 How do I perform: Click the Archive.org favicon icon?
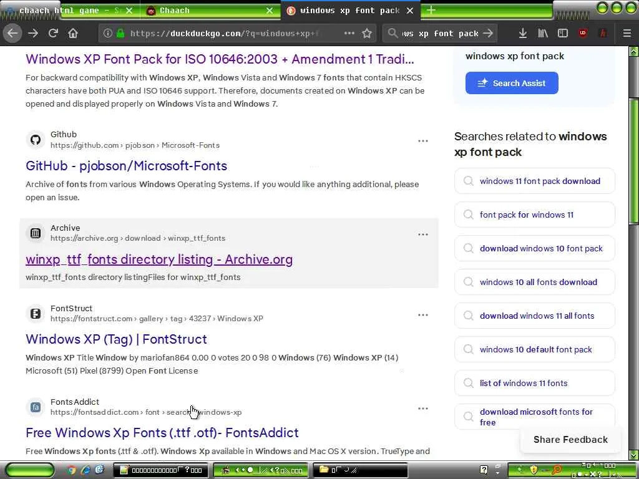pyautogui.click(x=36, y=233)
